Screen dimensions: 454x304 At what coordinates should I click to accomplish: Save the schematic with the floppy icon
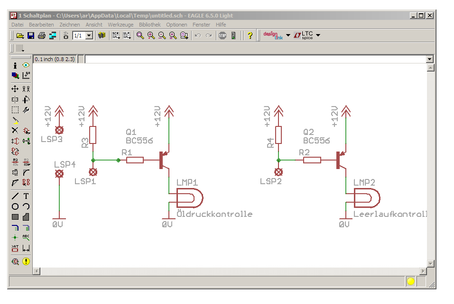pyautogui.click(x=31, y=36)
